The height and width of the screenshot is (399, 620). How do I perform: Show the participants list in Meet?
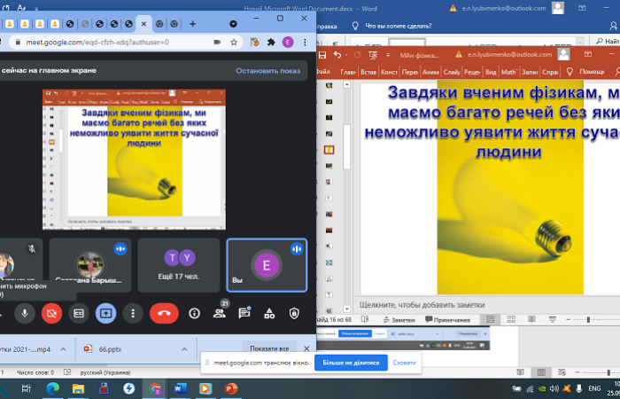pos(220,312)
